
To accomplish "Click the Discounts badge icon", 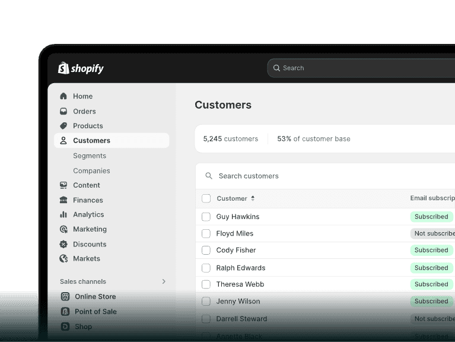I will point(63,244).
